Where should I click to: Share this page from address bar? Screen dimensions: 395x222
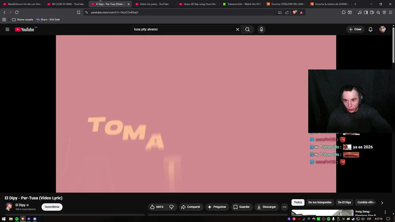point(287,12)
